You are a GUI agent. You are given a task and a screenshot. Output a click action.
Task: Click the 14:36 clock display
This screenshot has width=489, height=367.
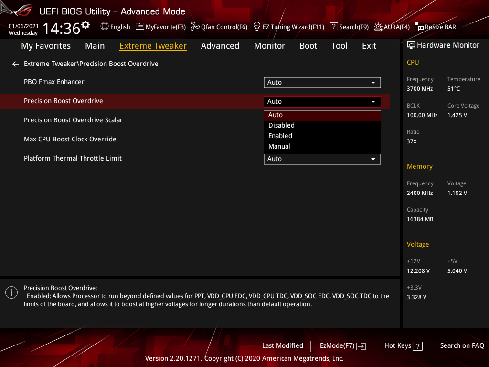coord(62,28)
